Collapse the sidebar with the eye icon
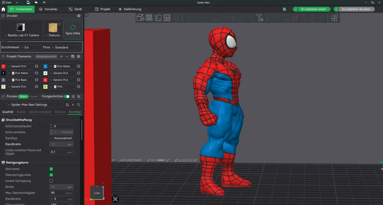Viewport: 383px width, 205px height. point(86,15)
